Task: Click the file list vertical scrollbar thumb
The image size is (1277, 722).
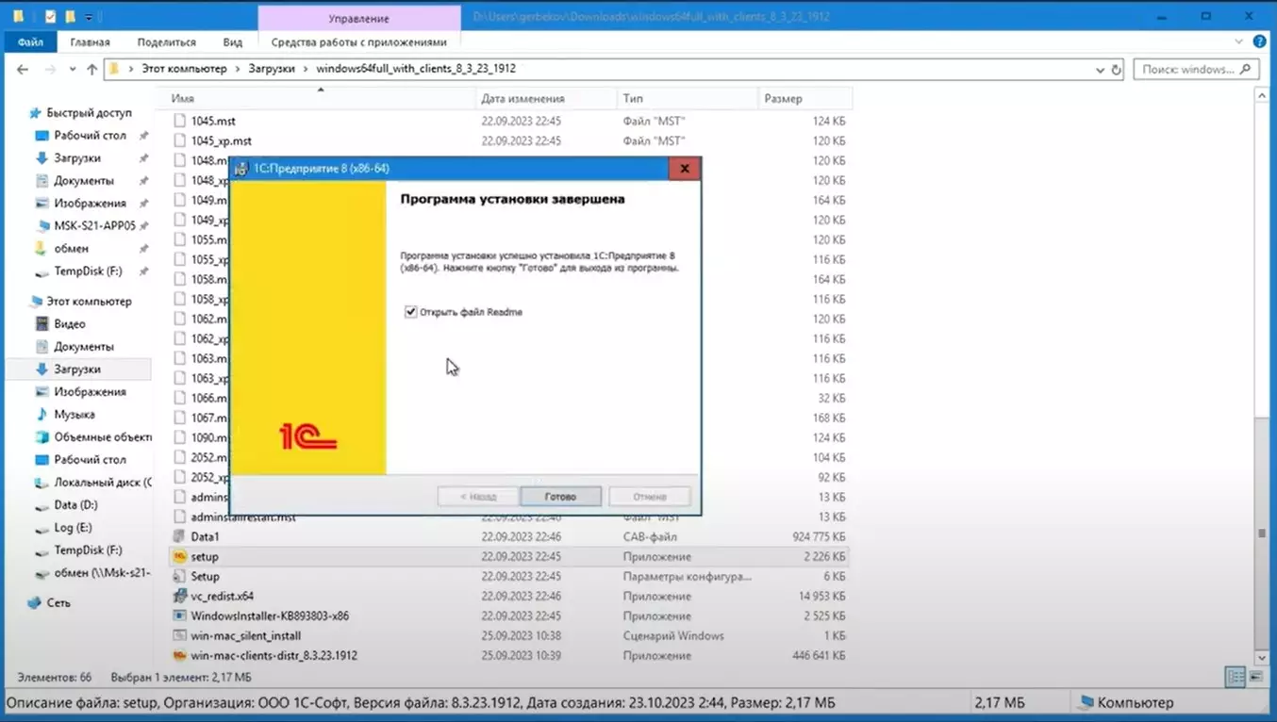Action: point(1262,533)
